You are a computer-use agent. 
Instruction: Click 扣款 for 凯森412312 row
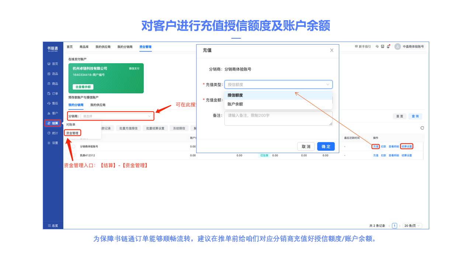[383, 155]
